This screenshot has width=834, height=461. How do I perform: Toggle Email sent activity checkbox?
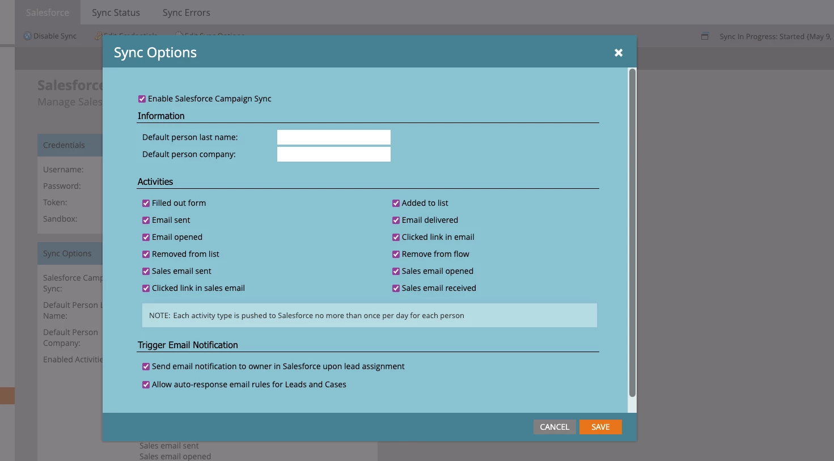(146, 220)
